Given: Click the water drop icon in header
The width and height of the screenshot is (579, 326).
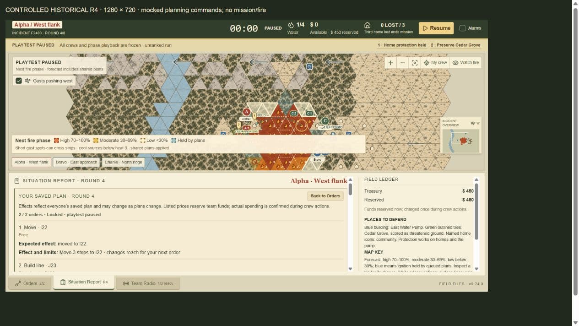Looking at the screenshot, I should (291, 25).
